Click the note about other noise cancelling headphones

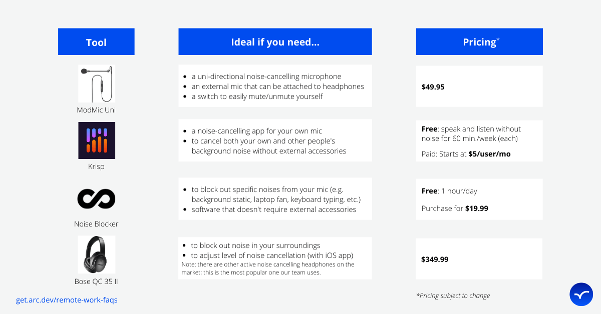(x=268, y=268)
